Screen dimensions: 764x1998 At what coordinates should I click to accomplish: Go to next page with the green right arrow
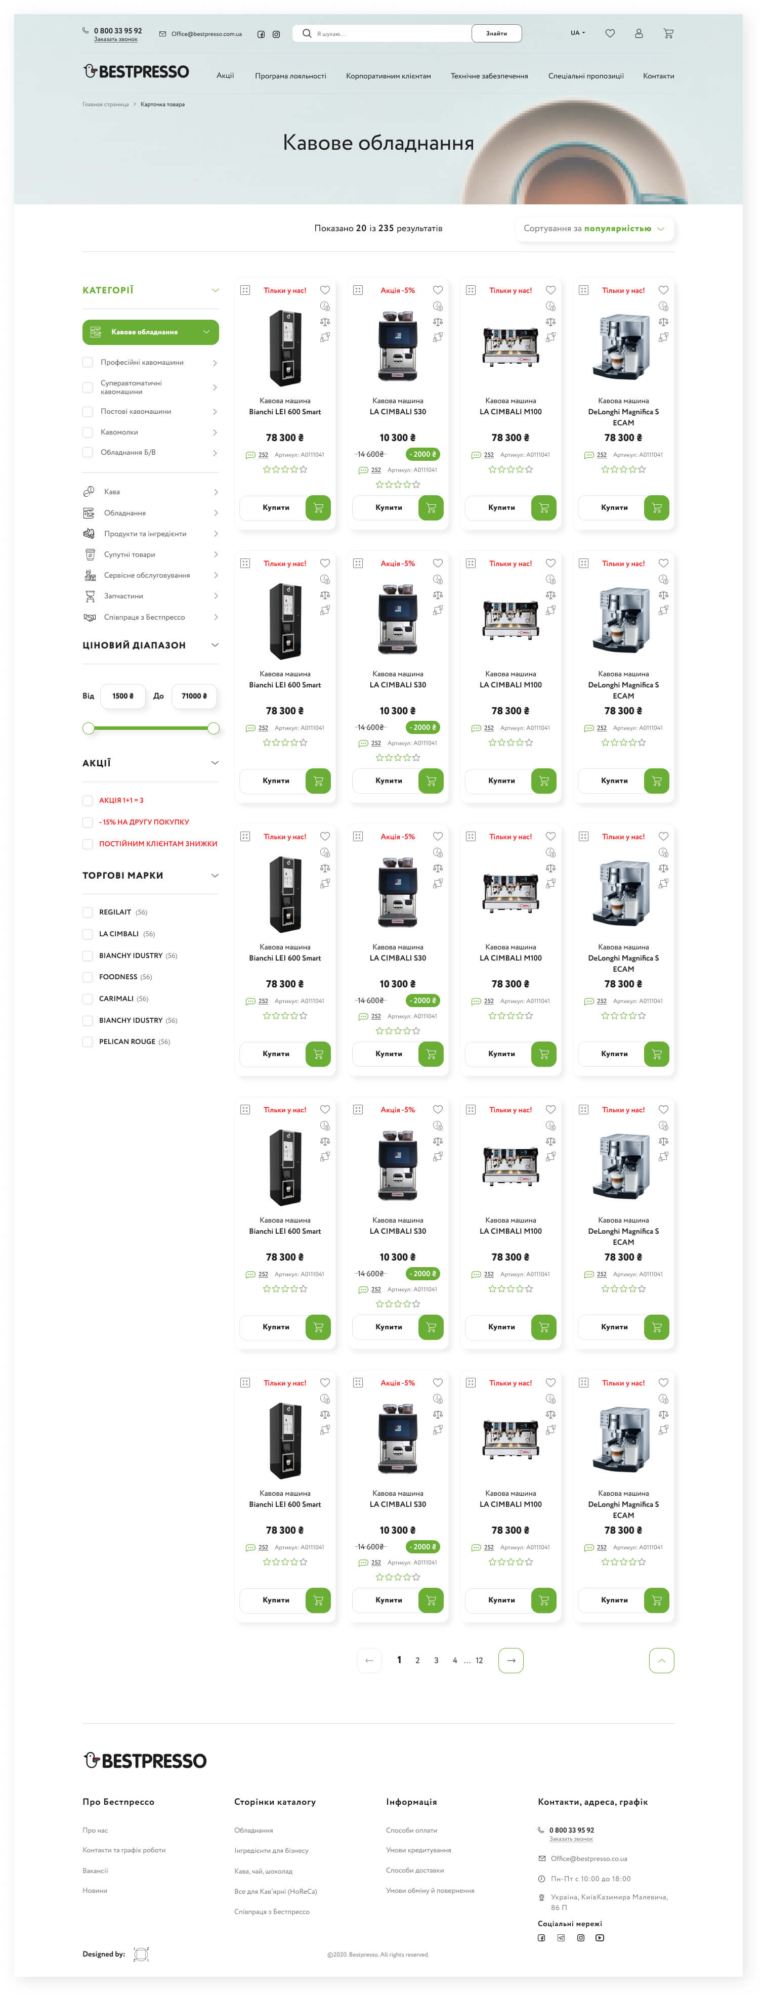(511, 1661)
